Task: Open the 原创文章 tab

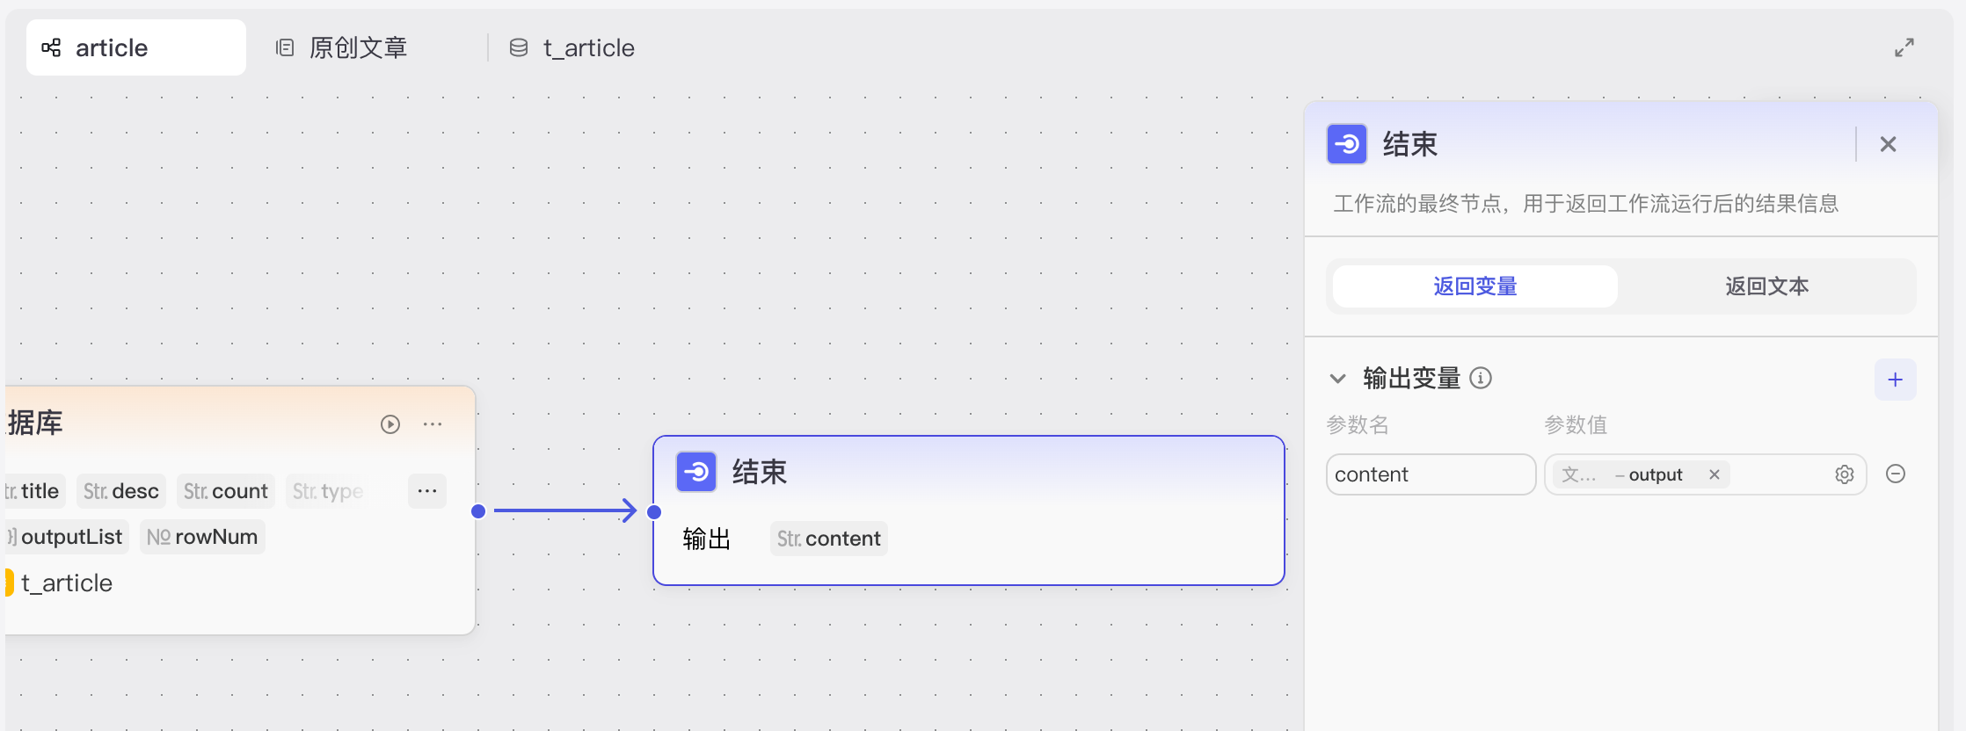Action: [x=343, y=47]
